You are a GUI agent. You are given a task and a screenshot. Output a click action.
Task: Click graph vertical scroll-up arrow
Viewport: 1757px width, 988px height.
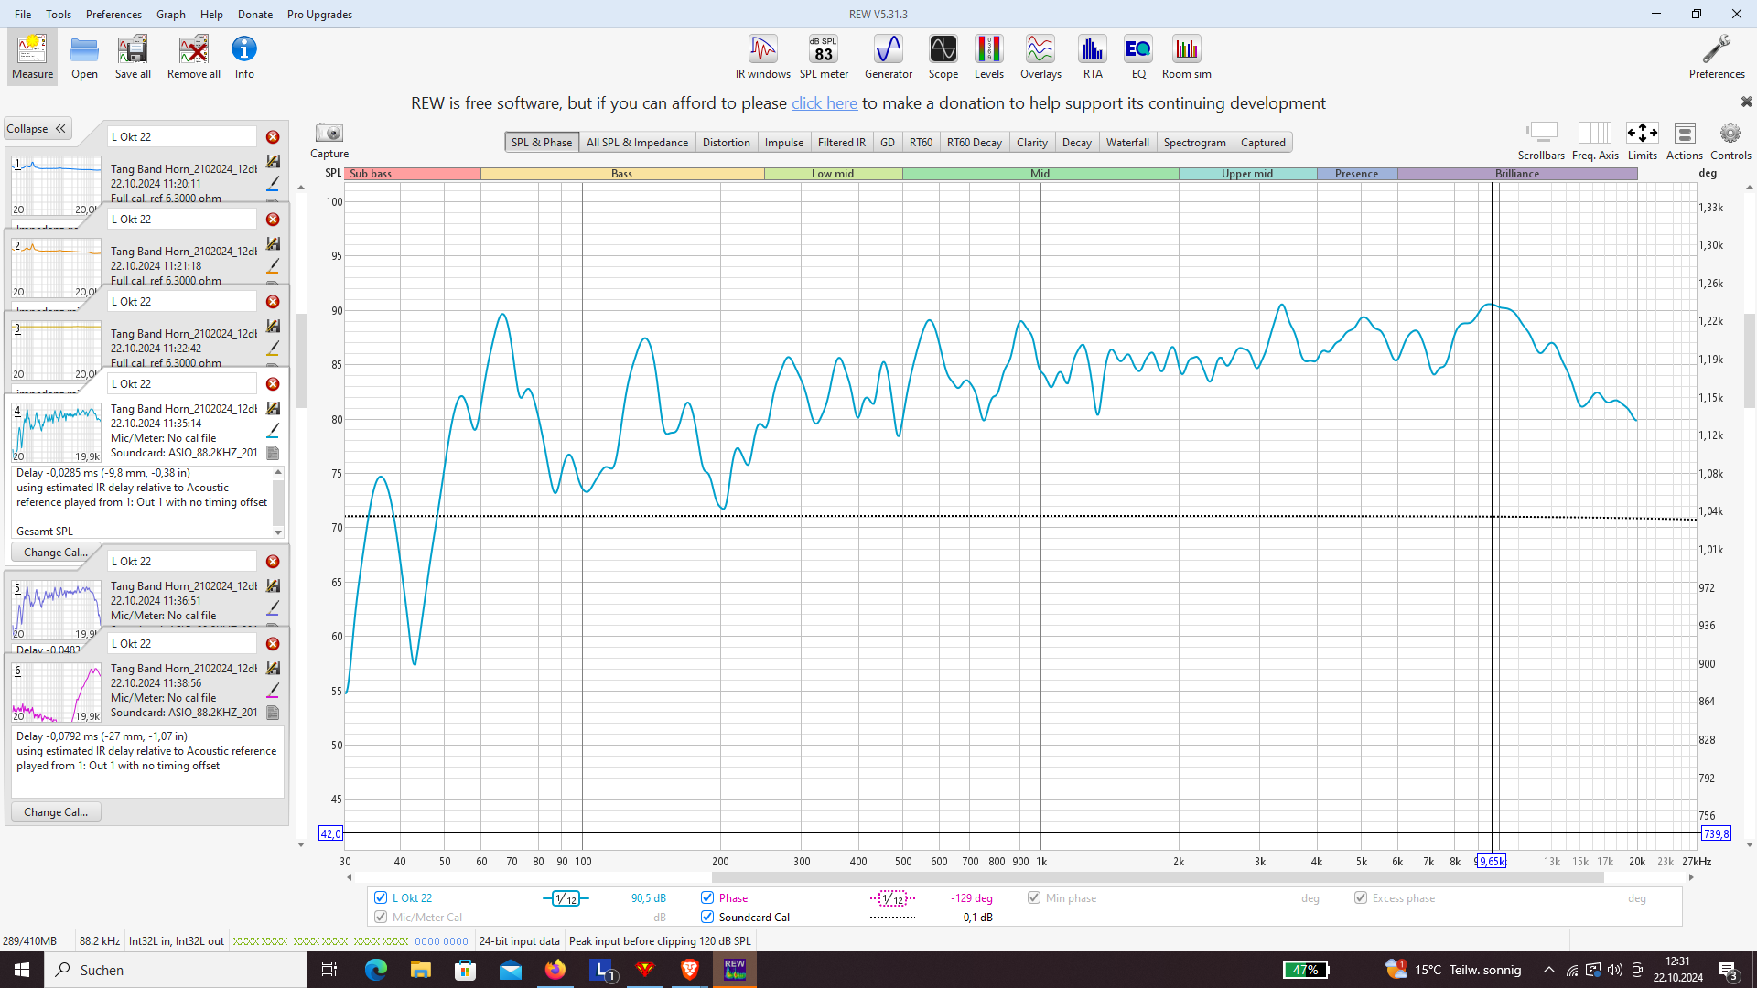point(1750,188)
